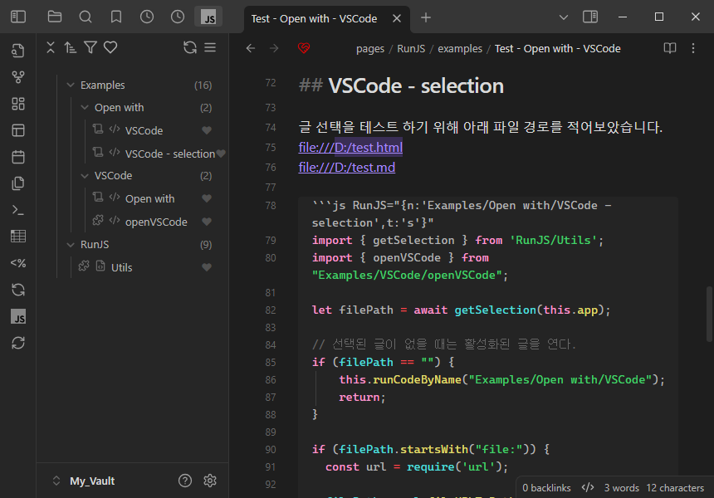
Task: Collapse the Examples group
Action: 71,85
